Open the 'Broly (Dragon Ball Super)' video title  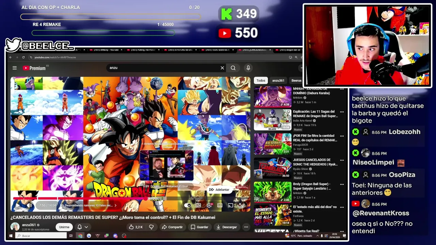[312, 186]
